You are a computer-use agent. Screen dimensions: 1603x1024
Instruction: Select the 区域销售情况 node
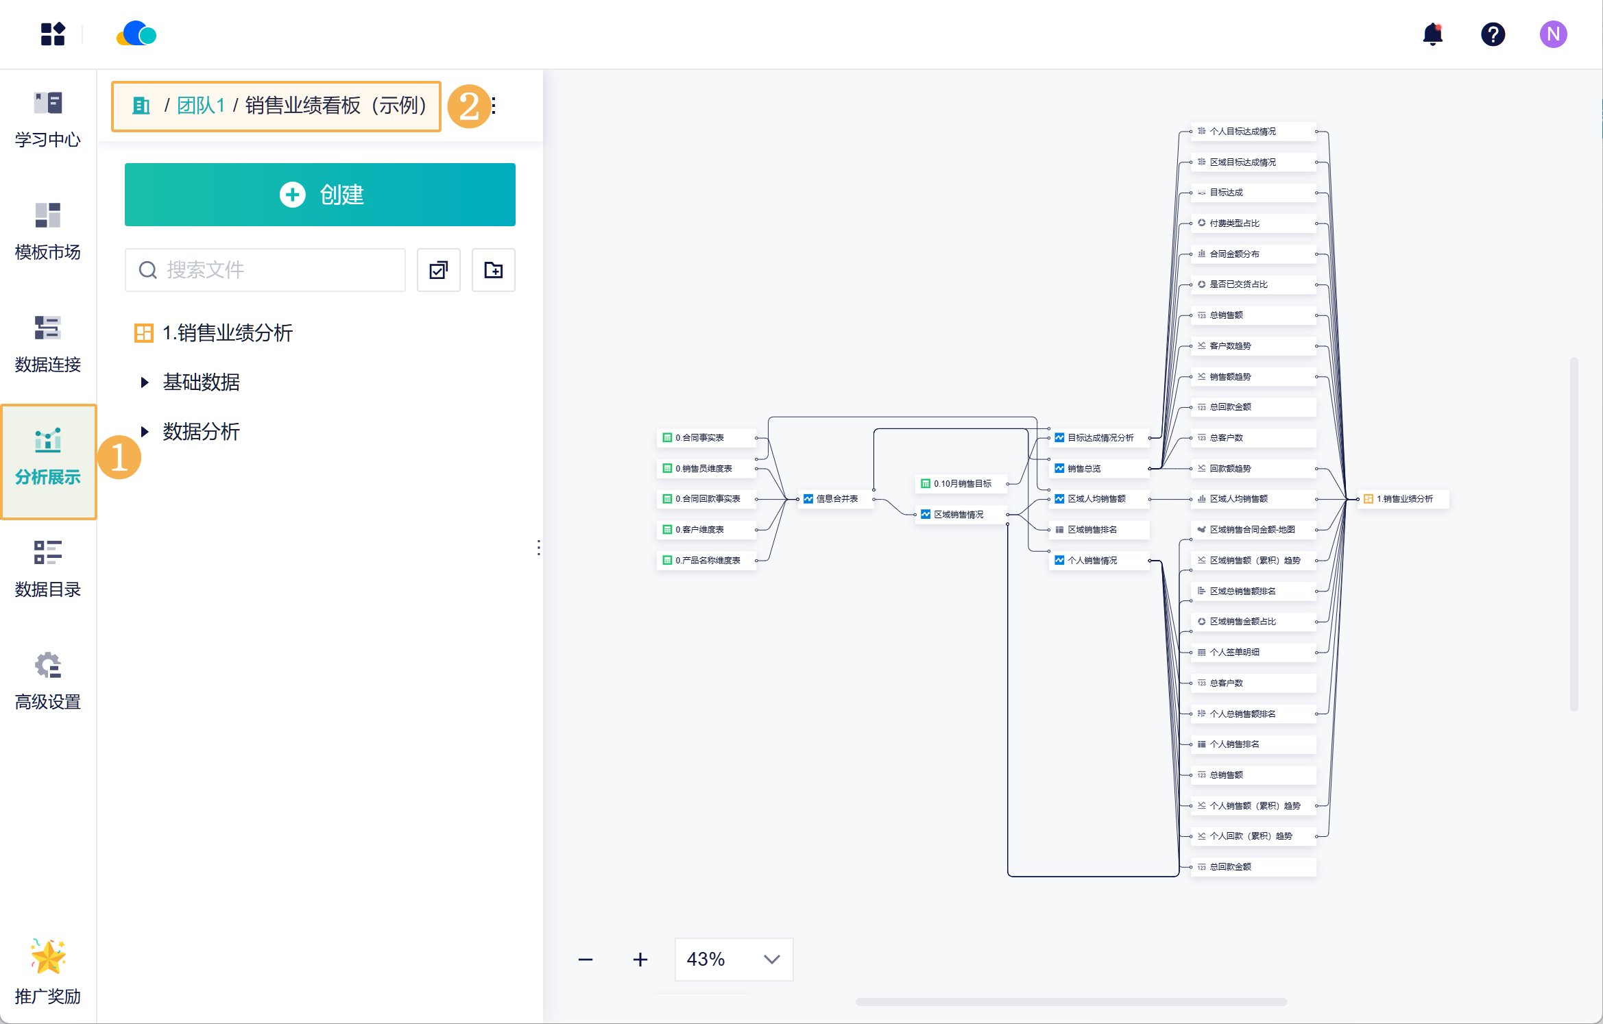tap(961, 515)
